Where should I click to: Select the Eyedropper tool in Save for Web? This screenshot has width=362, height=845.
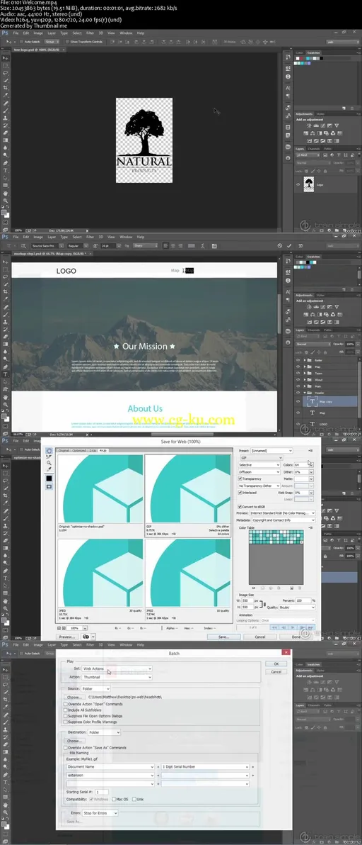pyautogui.click(x=49, y=469)
